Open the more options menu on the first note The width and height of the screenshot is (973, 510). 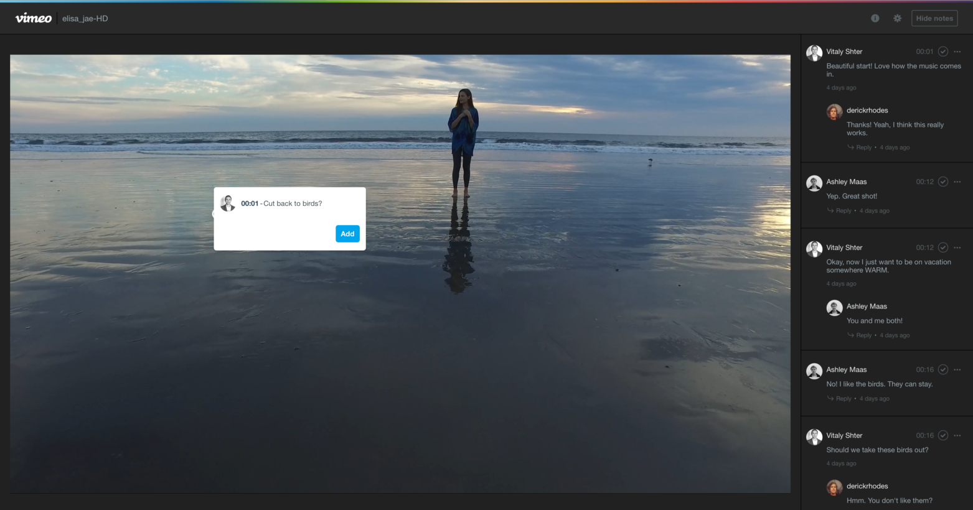tap(958, 52)
